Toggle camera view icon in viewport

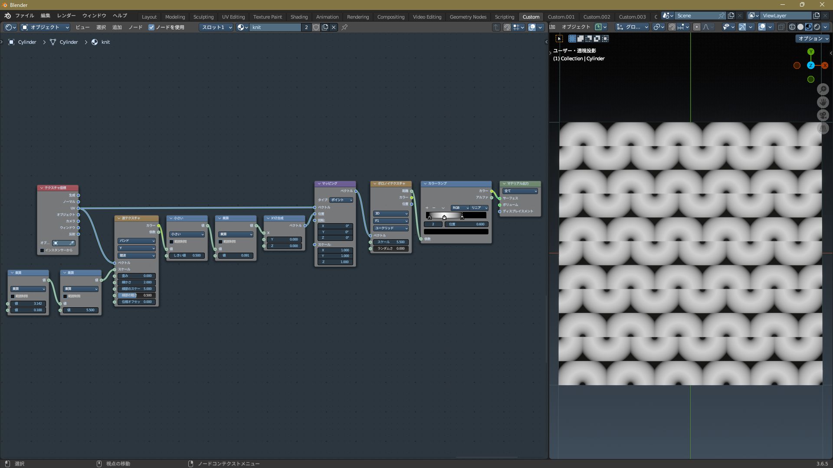823,115
